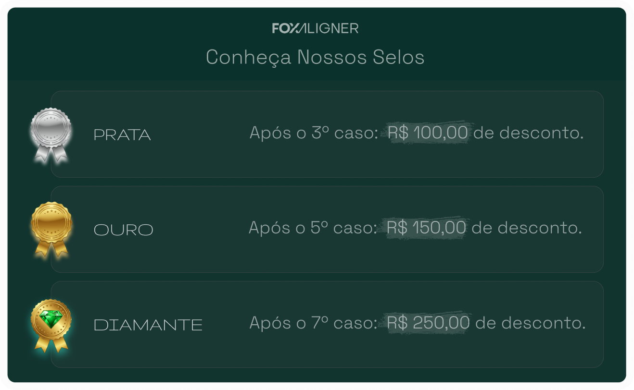Click the green emerald gem on Diamante badge
Screen dimensions: 634x390
(51, 317)
